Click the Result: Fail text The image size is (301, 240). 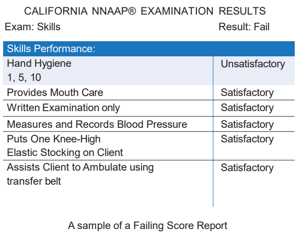click(244, 27)
